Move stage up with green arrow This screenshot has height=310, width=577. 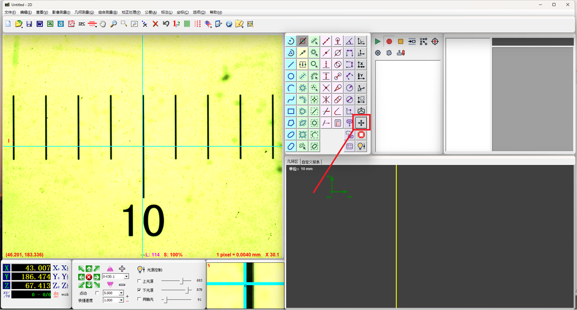[x=89, y=269]
